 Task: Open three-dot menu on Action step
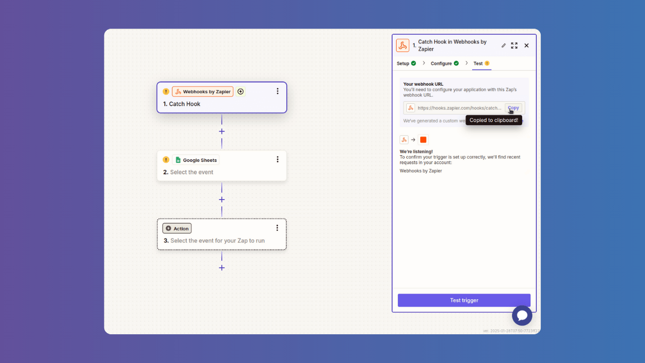click(x=277, y=228)
